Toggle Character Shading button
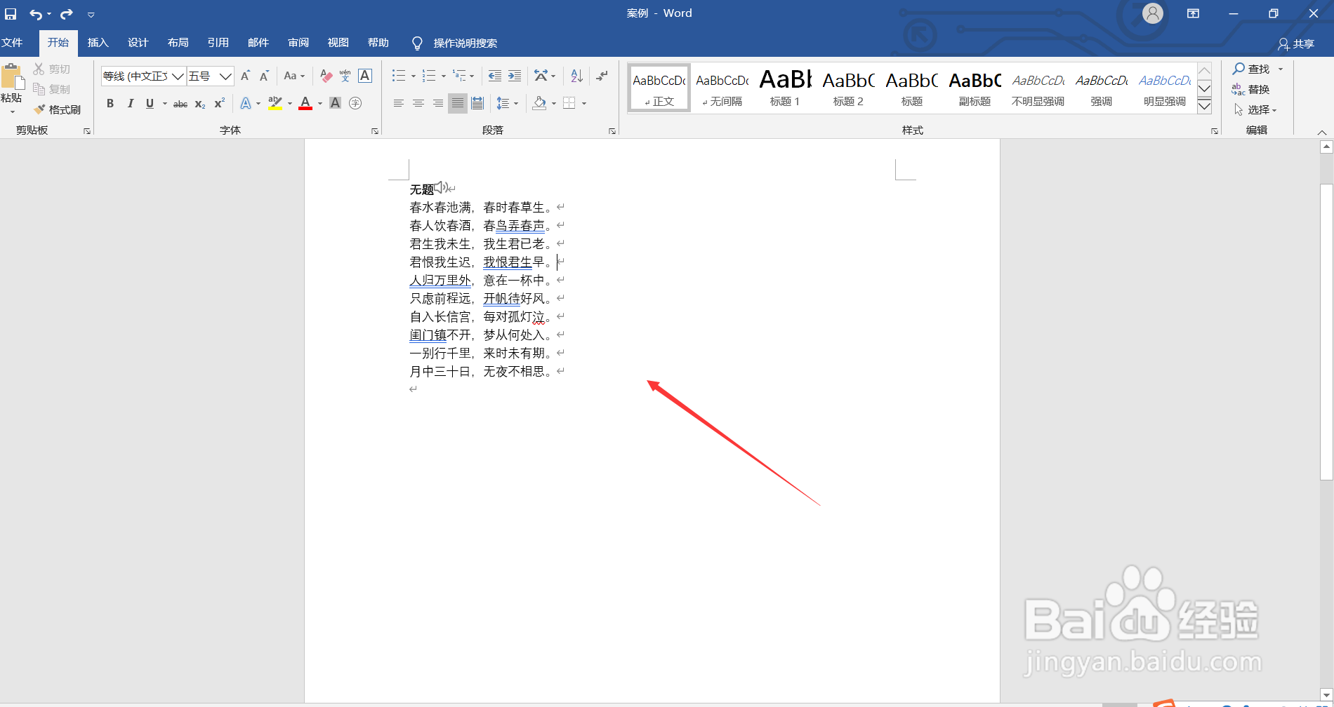 coord(336,103)
